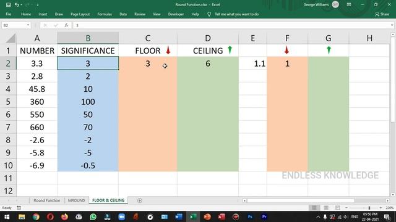Open Premiere Pro from taskbar

click(x=264, y=216)
